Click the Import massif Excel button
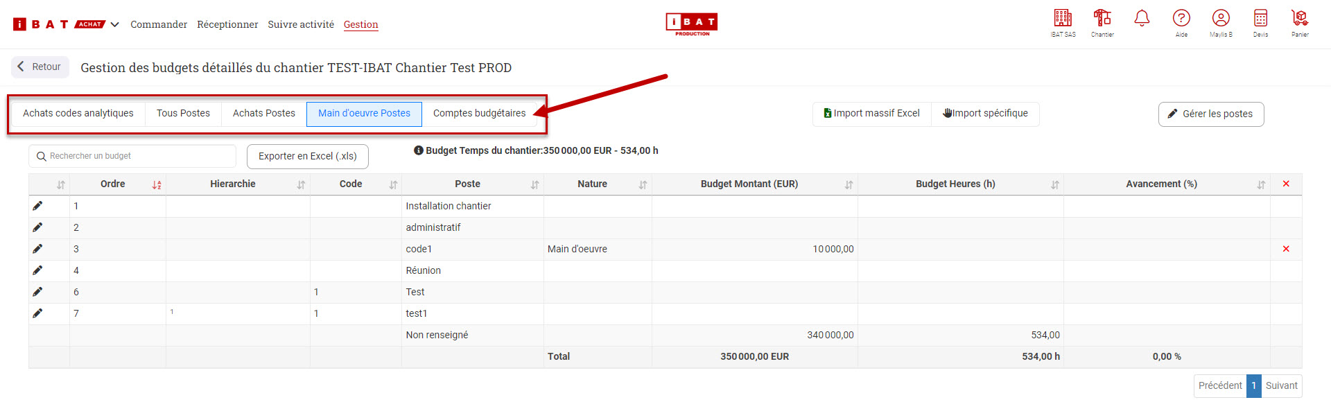Image resolution: width=1331 pixels, height=409 pixels. click(x=871, y=113)
